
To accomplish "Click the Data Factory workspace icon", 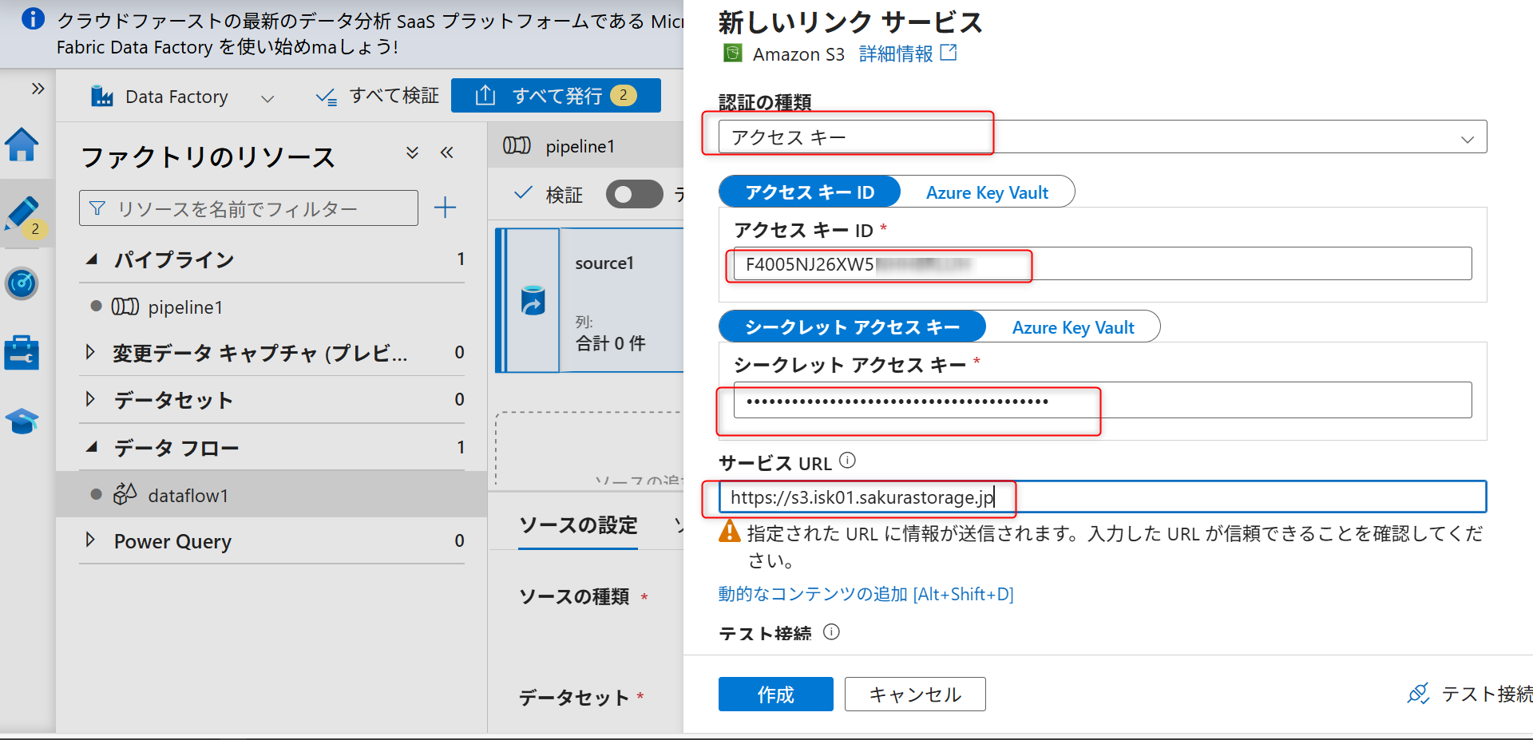I will tap(102, 96).
